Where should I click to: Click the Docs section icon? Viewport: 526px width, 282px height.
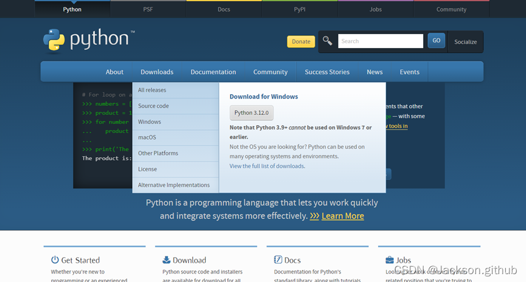tap(278, 260)
